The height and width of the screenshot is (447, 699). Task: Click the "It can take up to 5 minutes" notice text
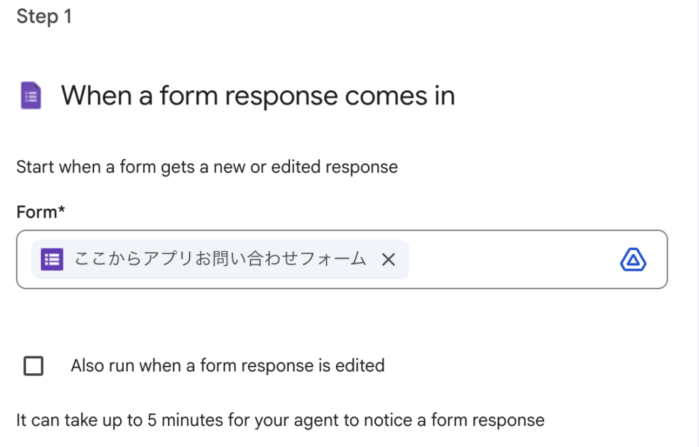280,420
